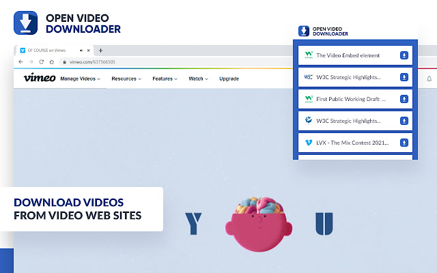The image size is (437, 273).
Task: Download LVX - The Mix Contest 2021 video
Action: (404, 143)
